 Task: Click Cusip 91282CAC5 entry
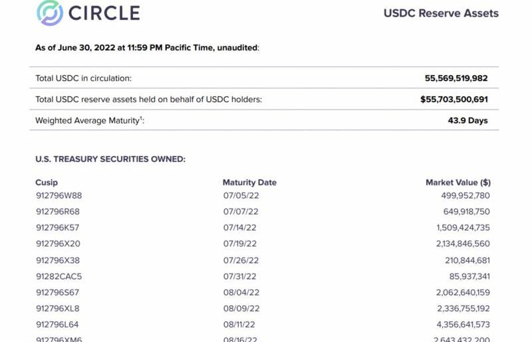pos(59,276)
